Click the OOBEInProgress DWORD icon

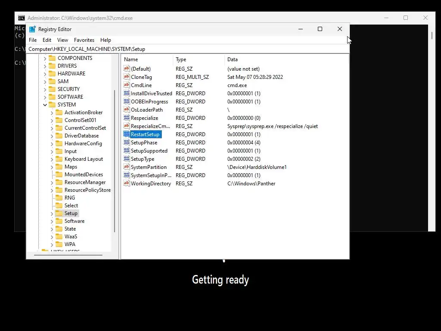coord(127,101)
